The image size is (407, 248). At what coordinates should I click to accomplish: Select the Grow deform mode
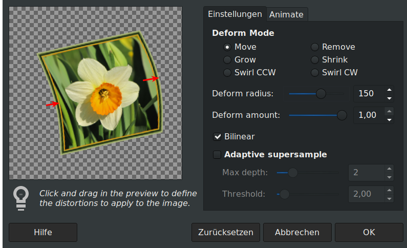[227, 60]
